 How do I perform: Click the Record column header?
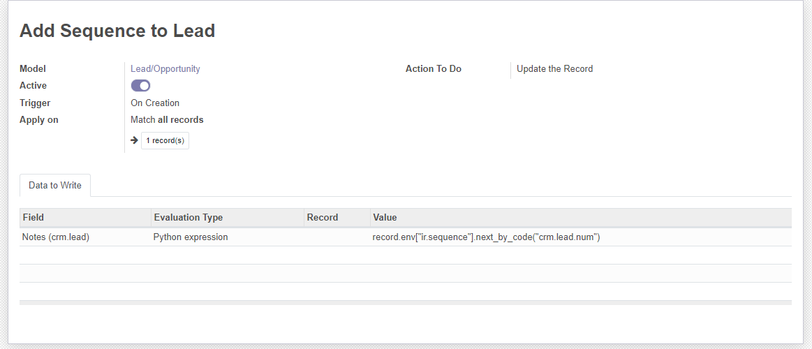(x=337, y=218)
